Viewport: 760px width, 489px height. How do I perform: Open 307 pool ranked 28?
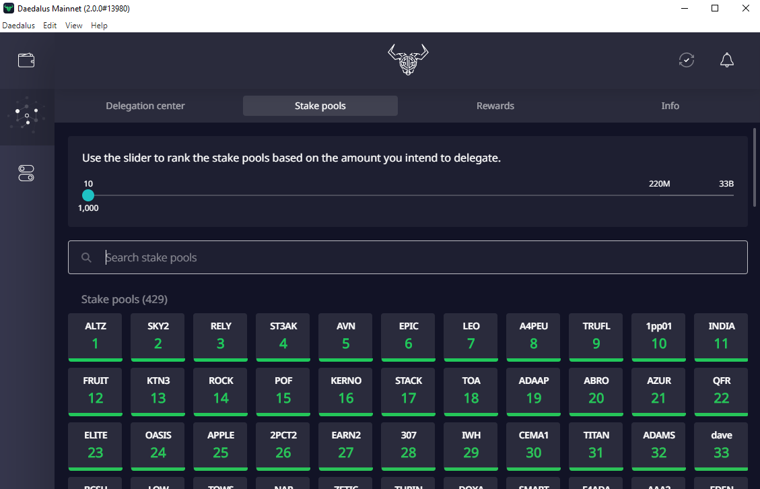click(x=408, y=447)
